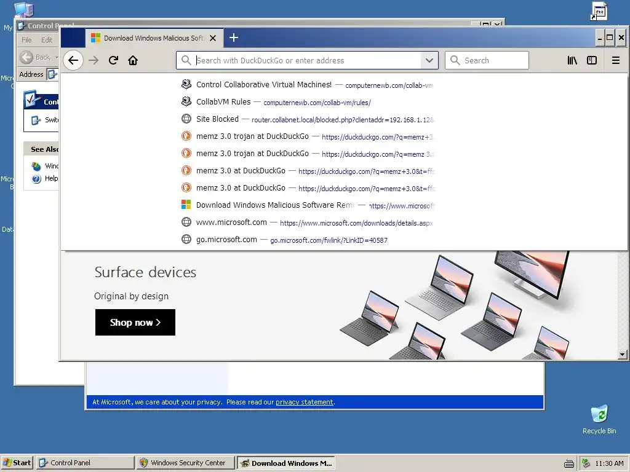Switch to Windows Security Center taskbar button
Screen dimensions: 630x472
click(185, 463)
